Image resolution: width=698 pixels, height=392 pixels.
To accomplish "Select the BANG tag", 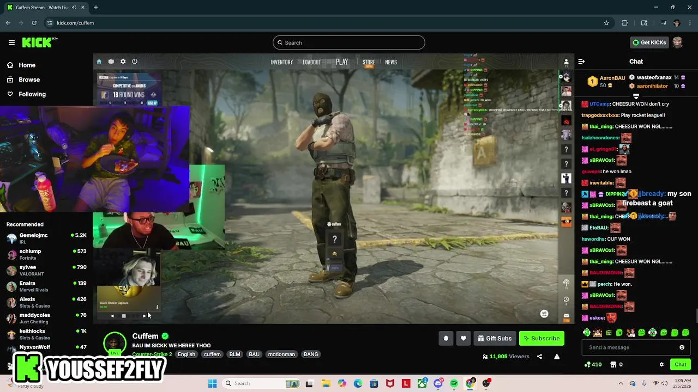I will [311, 354].
